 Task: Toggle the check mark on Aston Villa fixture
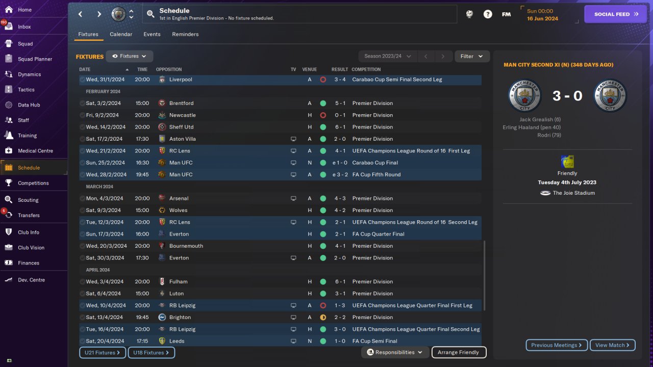coord(82,139)
